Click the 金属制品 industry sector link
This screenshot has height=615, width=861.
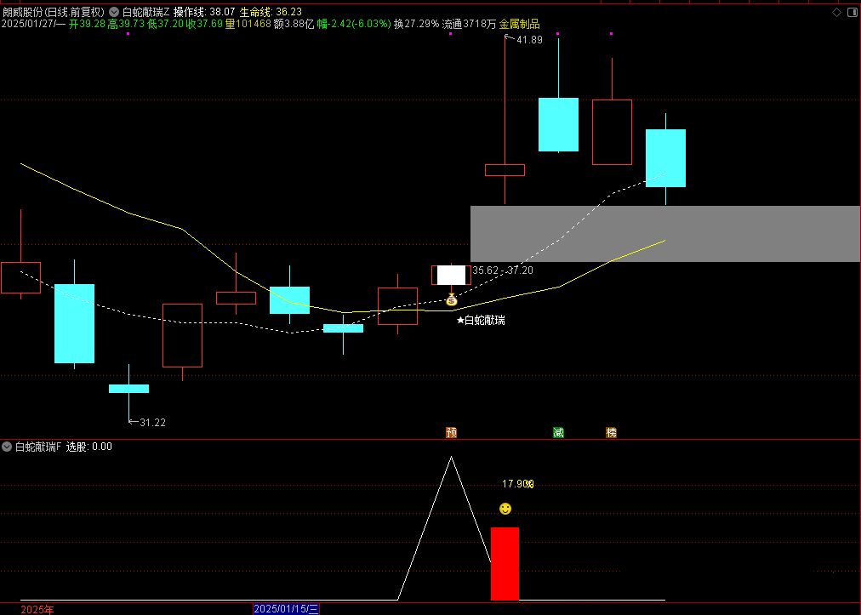[x=519, y=24]
